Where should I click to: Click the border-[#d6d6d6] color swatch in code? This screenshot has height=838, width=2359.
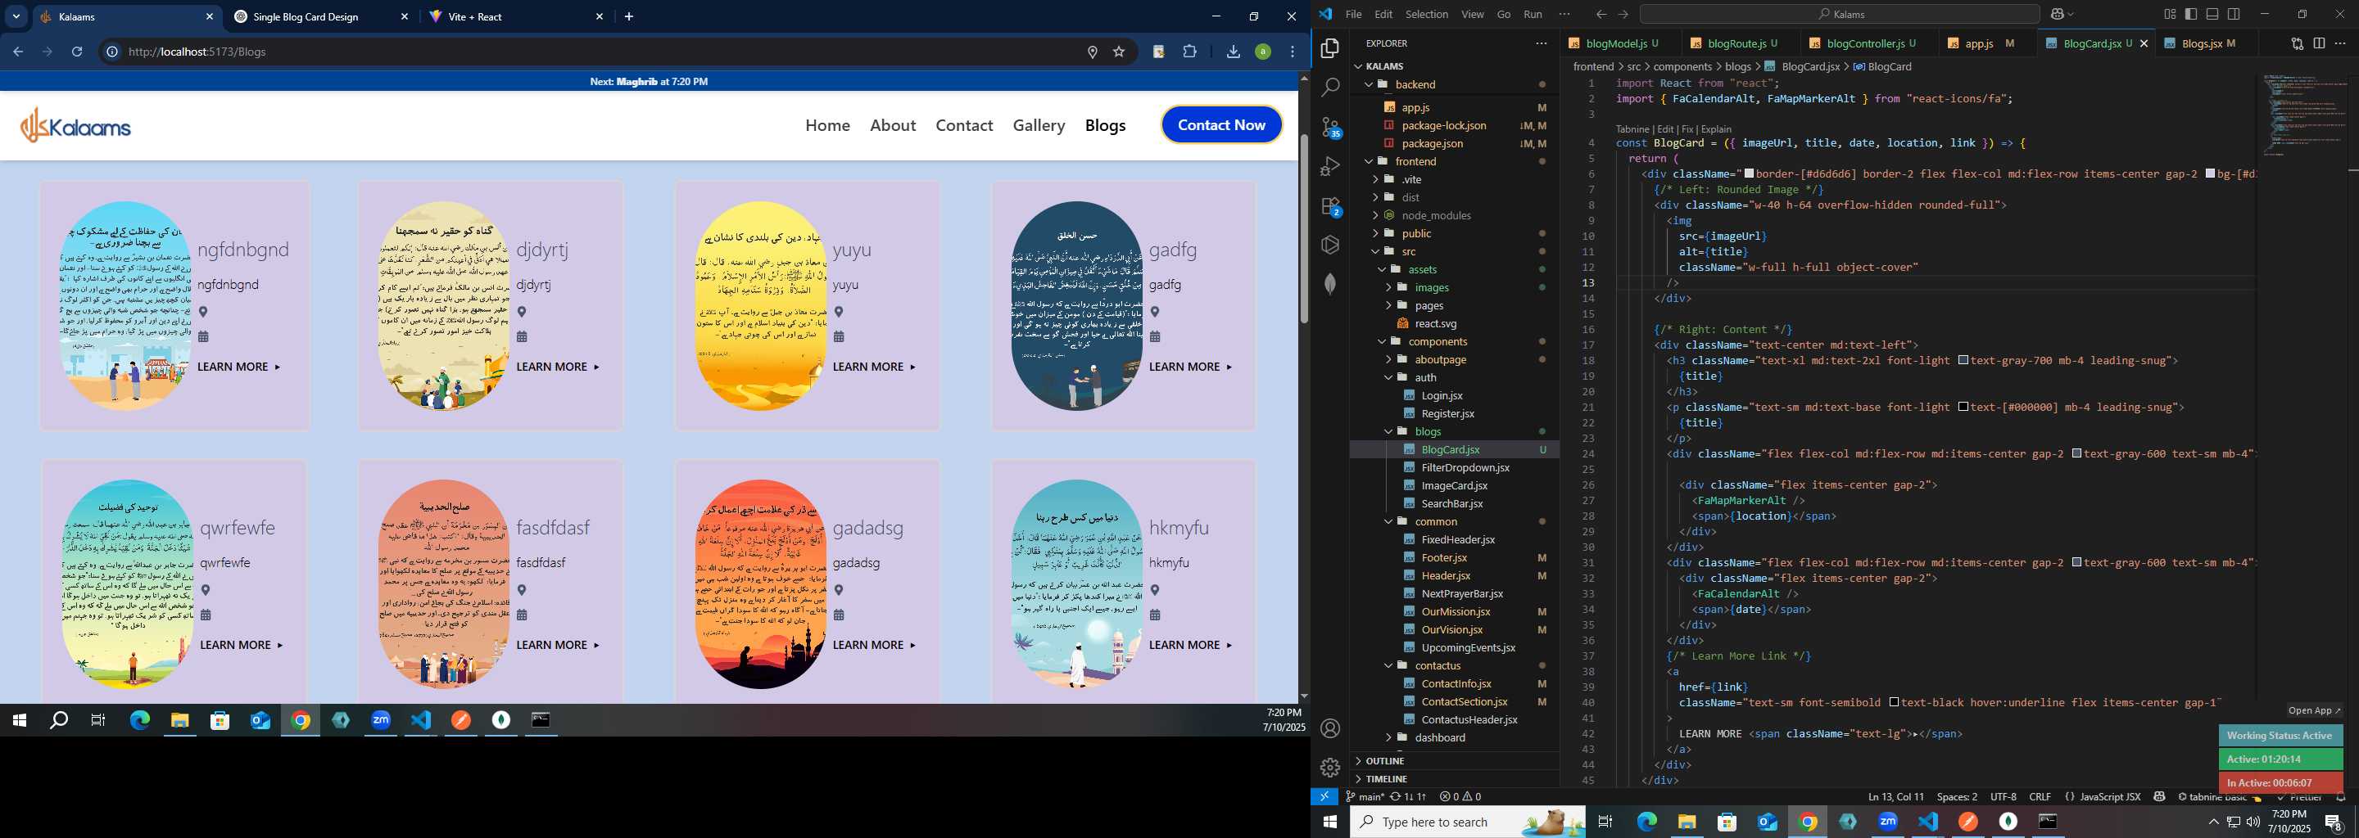coord(1749,173)
